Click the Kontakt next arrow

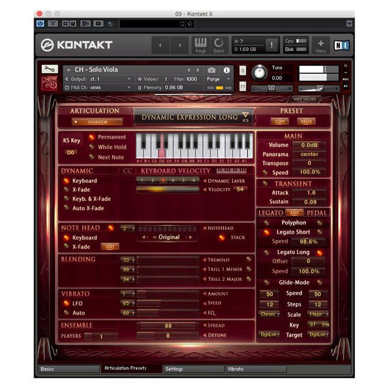click(180, 45)
